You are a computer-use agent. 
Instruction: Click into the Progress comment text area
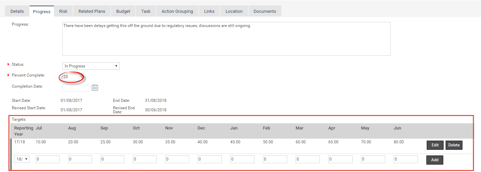click(x=227, y=39)
